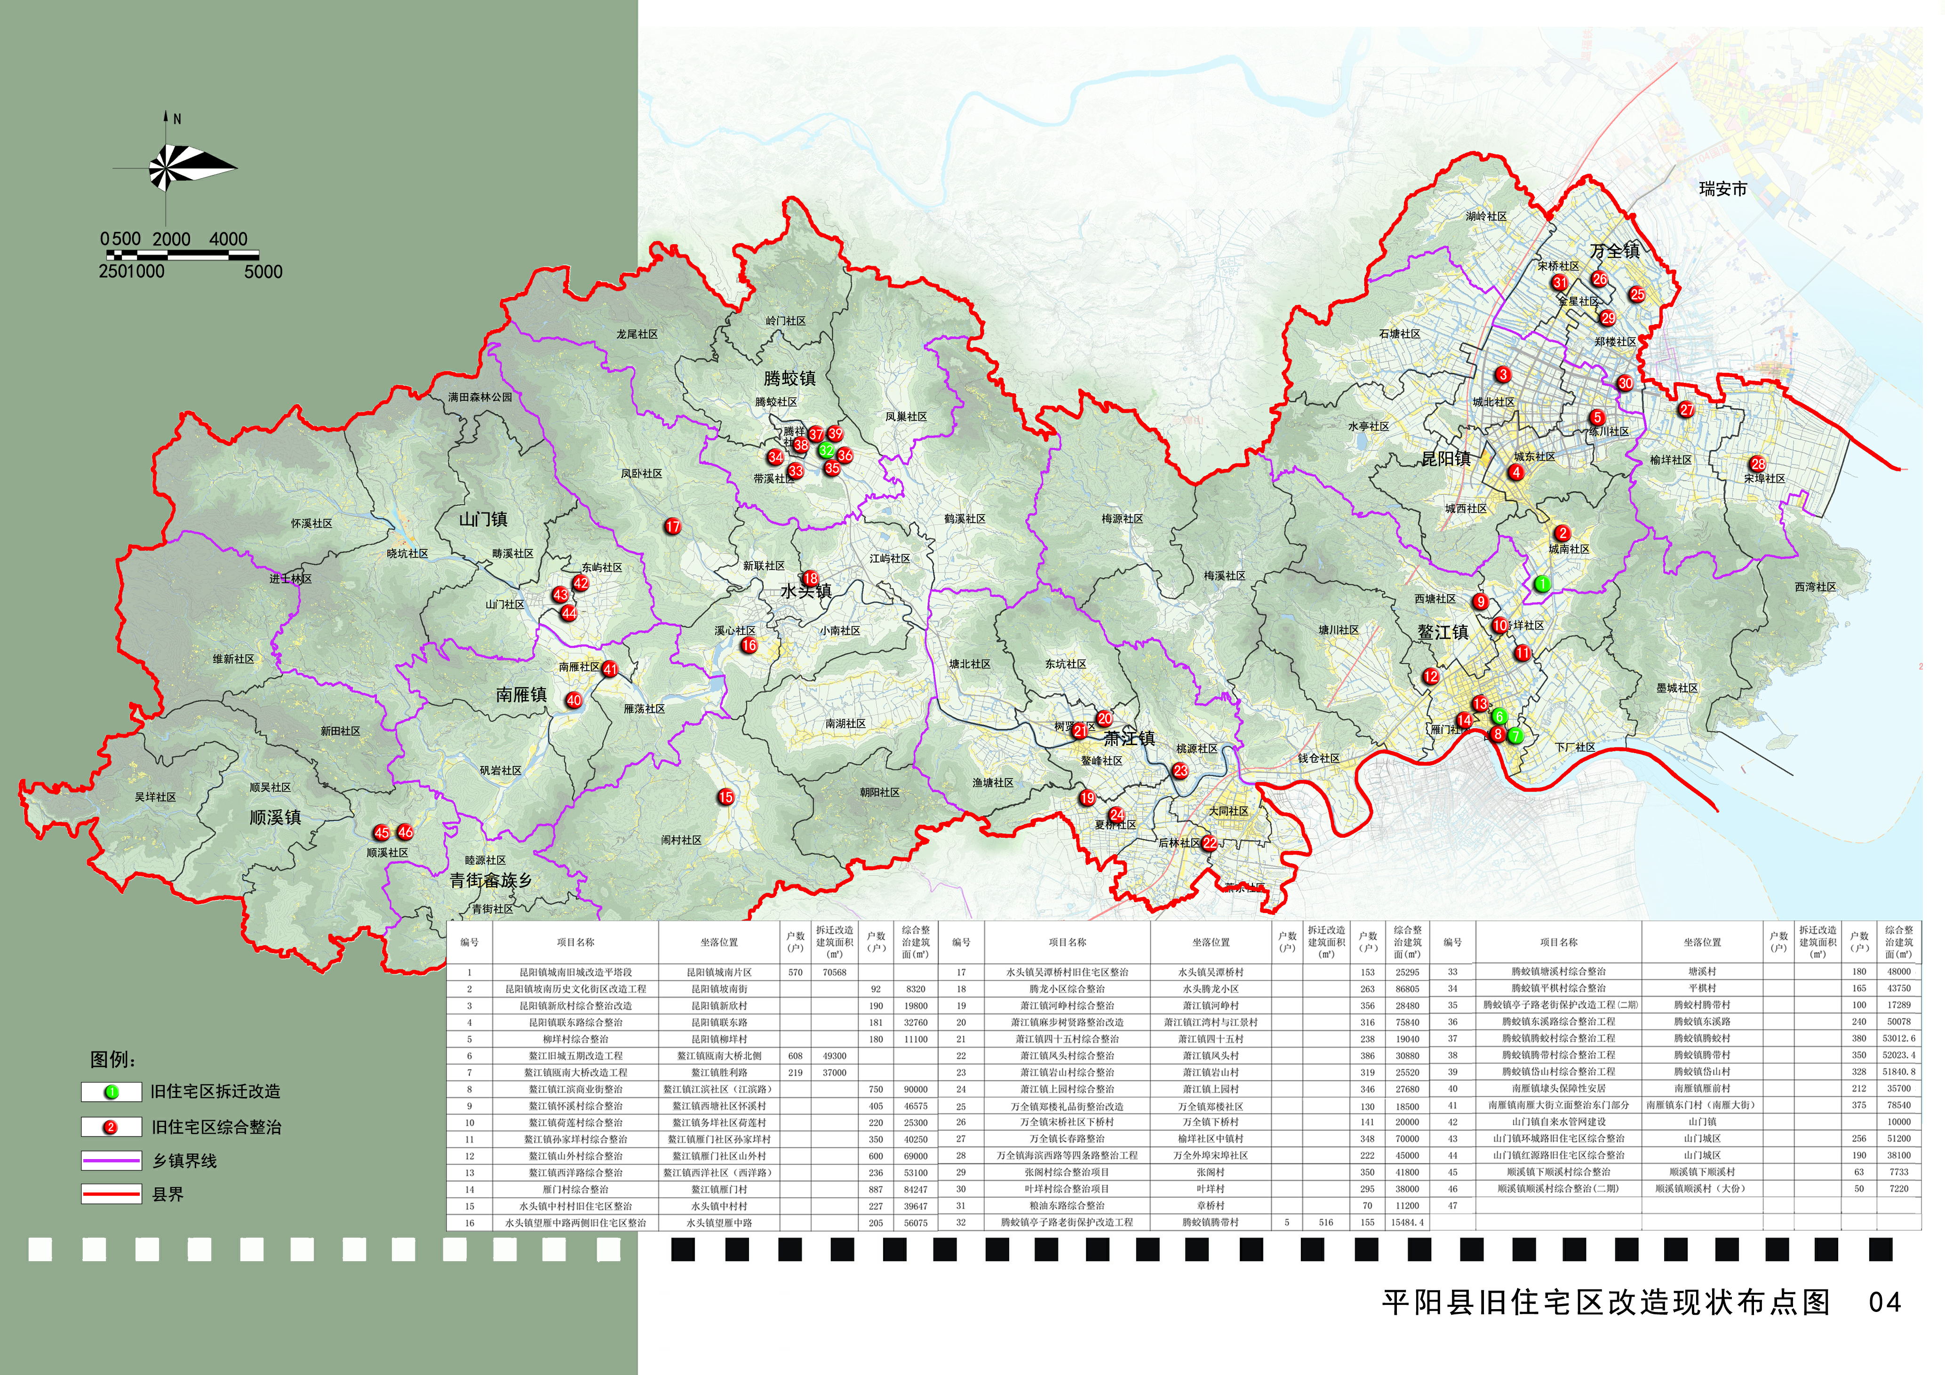Viewport: 1945px width, 1375px height.
Task: Click red marker 45 in 顺溪镇
Action: 382,833
